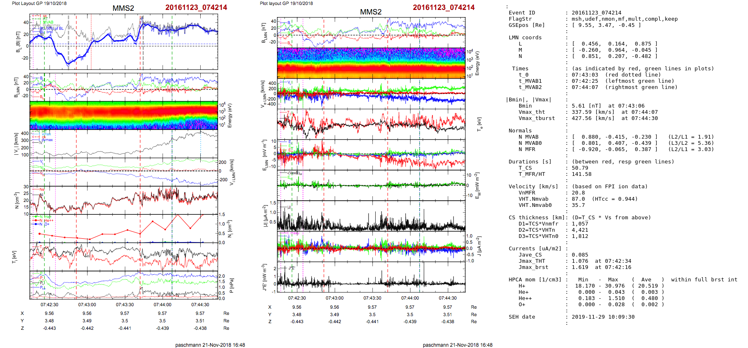Select the ion energy spectrogram in the left plot

pos(124,115)
